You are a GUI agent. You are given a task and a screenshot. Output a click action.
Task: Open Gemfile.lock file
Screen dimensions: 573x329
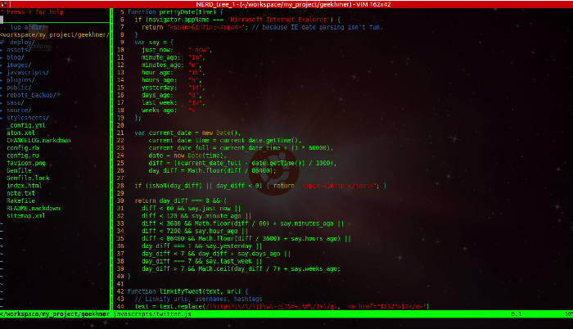[x=28, y=178]
